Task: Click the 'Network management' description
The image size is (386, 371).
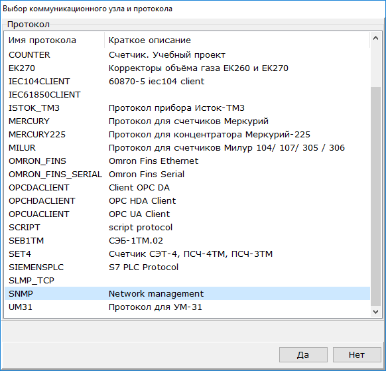Action: [x=156, y=294]
